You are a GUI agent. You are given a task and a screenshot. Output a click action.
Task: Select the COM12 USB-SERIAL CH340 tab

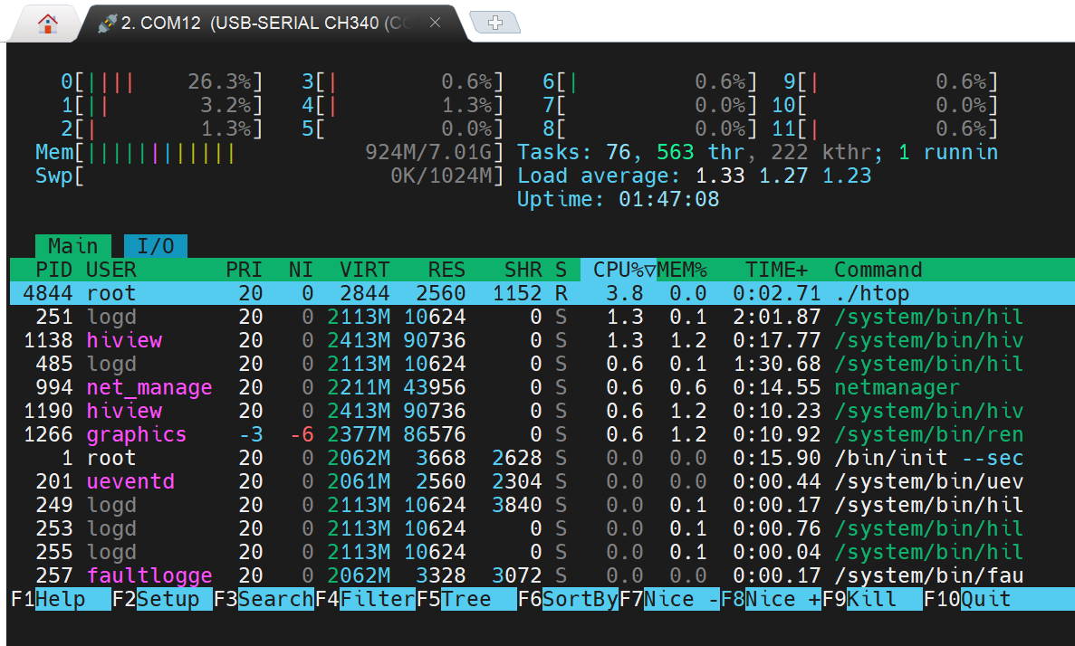271,24
